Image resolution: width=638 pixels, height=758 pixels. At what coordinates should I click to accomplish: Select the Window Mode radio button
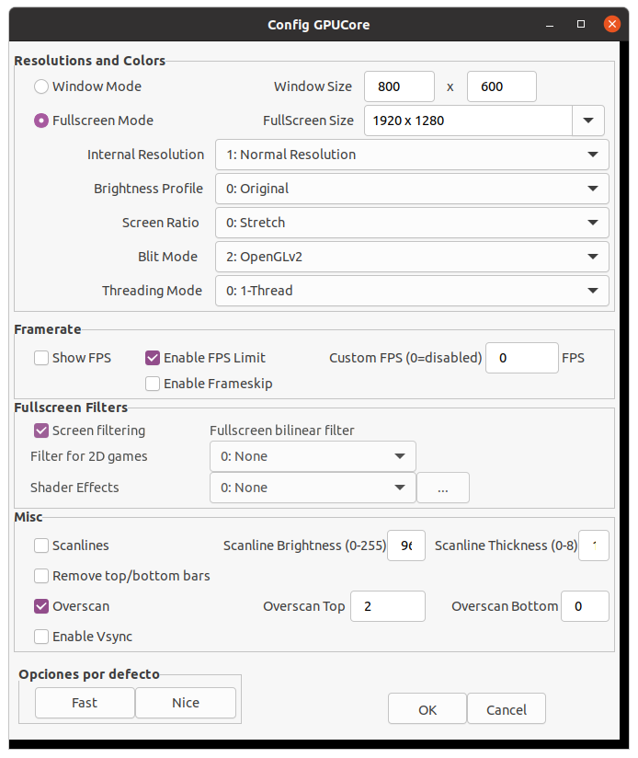41,86
